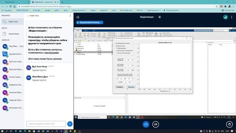Image resolution: width=236 pixels, height=133 pixels.
Task: Select user Воронин Васи... in the list
Action: pyautogui.click(x=13, y=69)
